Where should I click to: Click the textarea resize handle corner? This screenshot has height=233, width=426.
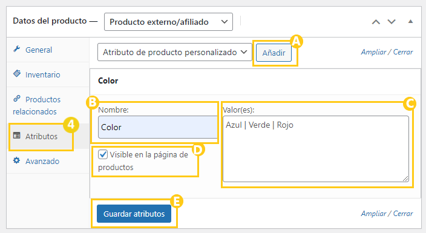tap(405, 179)
